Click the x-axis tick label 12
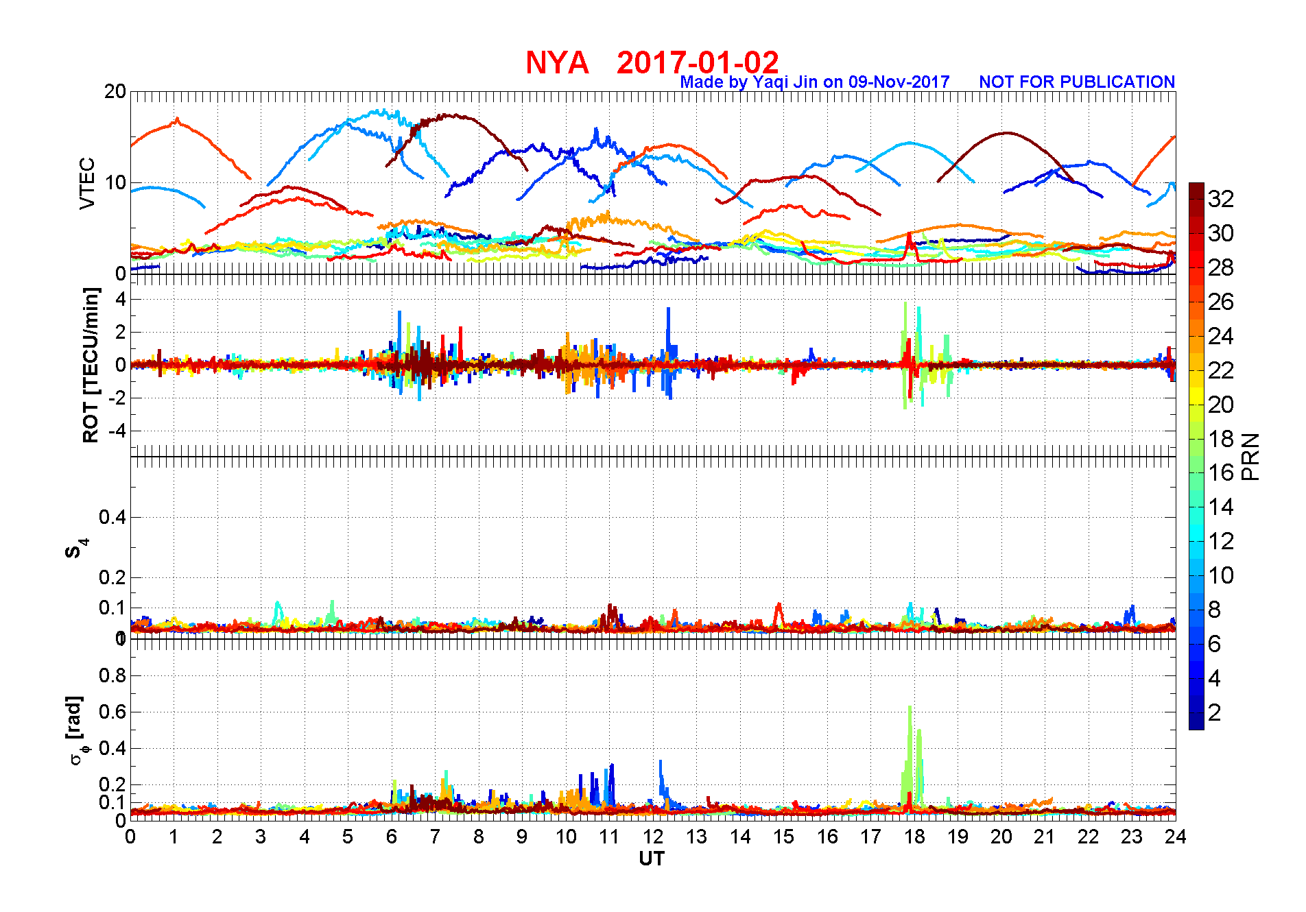The height and width of the screenshot is (912, 1306). click(653, 837)
